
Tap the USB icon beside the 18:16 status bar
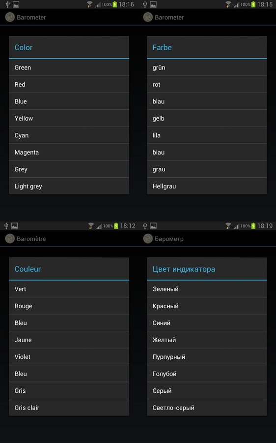tap(7, 4)
